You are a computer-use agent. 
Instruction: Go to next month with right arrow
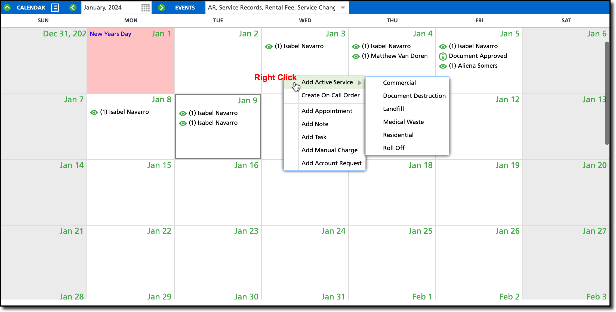coord(162,8)
